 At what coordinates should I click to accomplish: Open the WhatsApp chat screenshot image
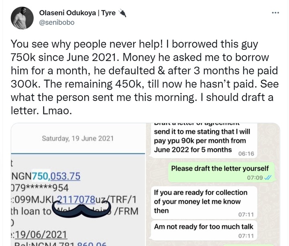click(x=213, y=184)
